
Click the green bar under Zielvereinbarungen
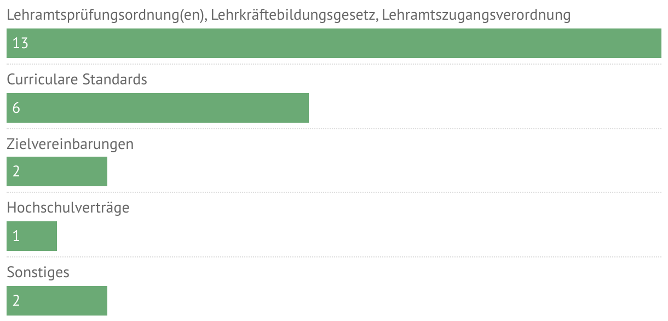[57, 171]
